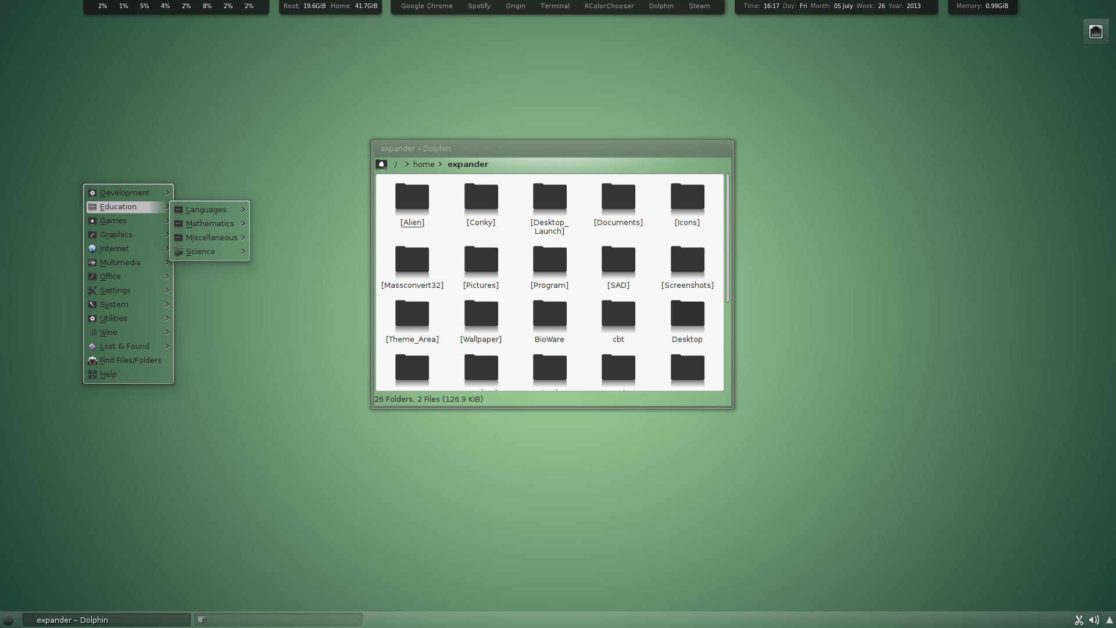Click the folder count status bar text
1116x628 pixels.
[x=429, y=399]
